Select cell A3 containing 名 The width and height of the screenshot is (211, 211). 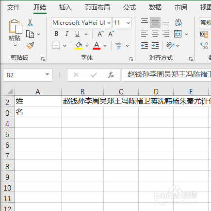click(38, 112)
